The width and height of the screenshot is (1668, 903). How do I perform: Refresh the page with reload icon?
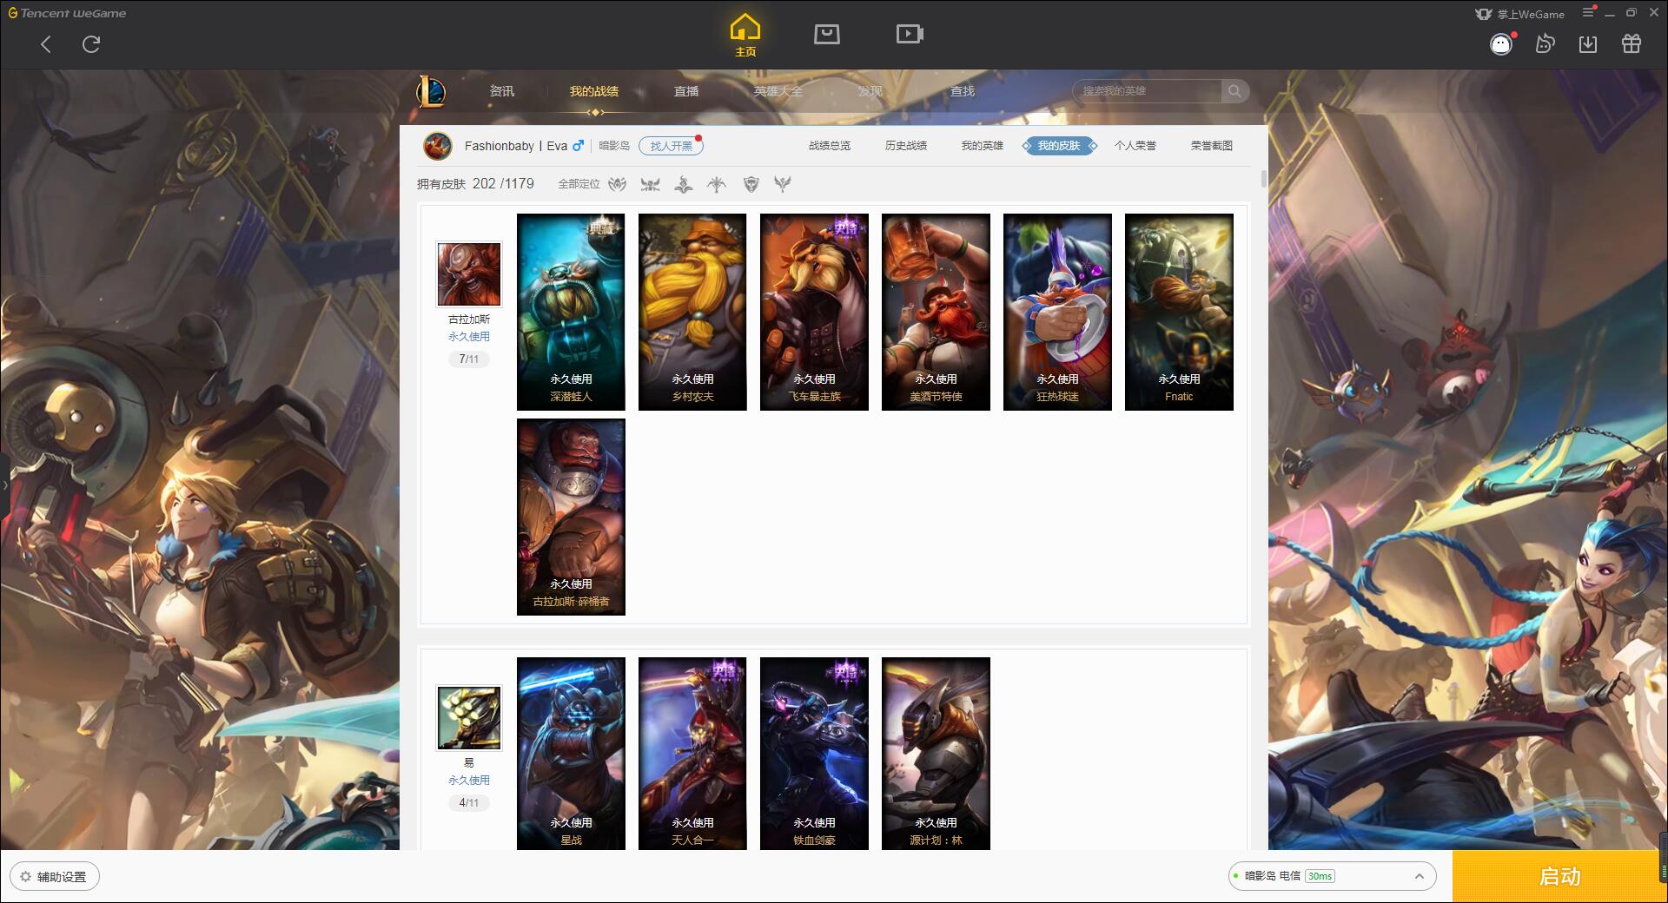(91, 44)
